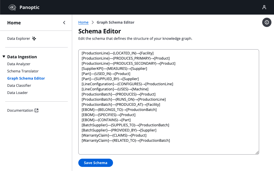
Task: Collapse the Data Ingestion section triangle
Action: click(4, 57)
